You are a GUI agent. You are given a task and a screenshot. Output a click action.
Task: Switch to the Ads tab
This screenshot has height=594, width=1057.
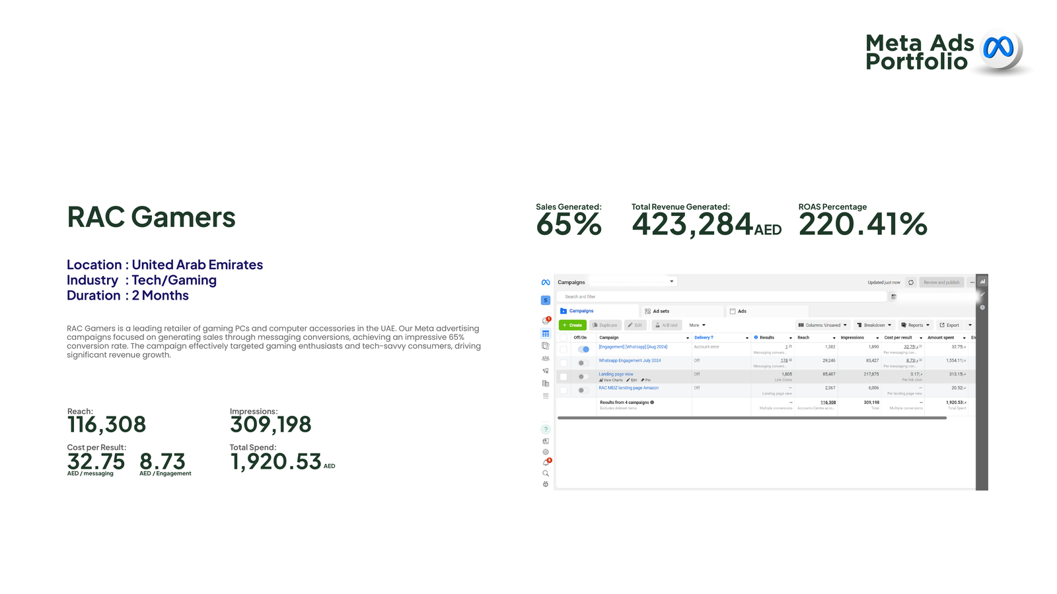[x=767, y=311]
